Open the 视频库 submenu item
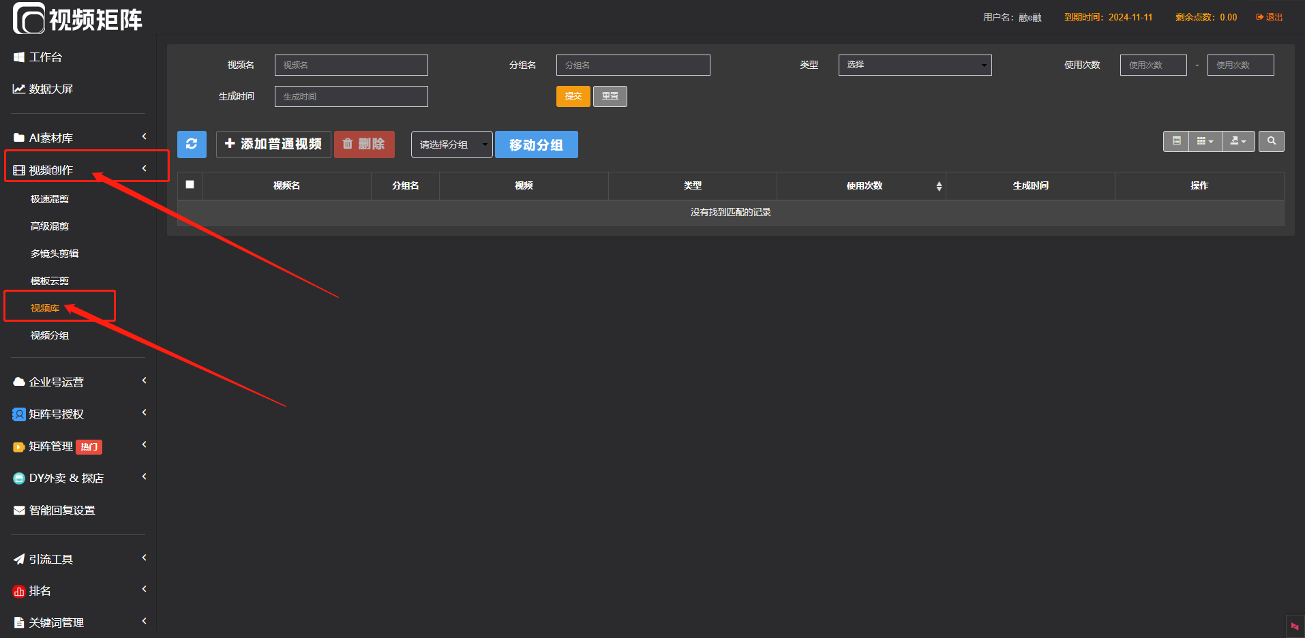The image size is (1305, 638). point(45,308)
